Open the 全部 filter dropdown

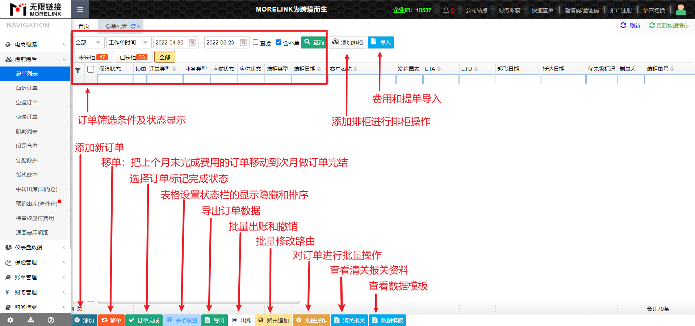pyautogui.click(x=89, y=42)
